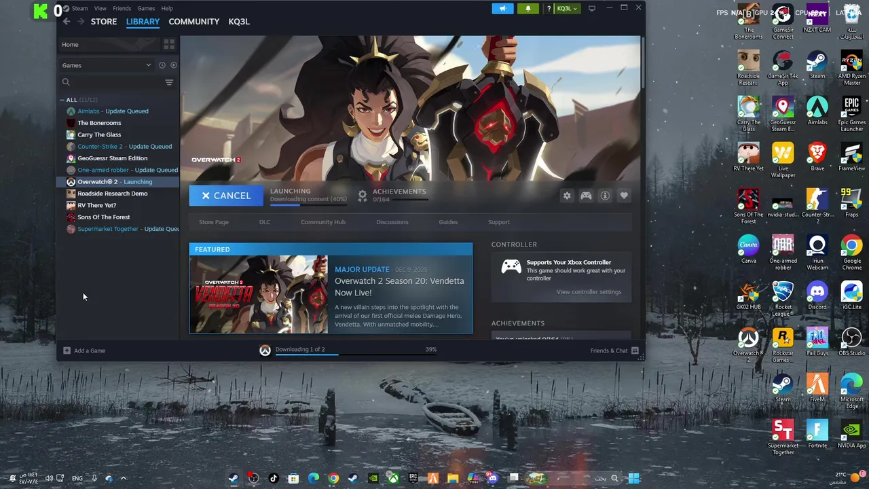
Task: Select One-armed robber in library
Action: click(x=118, y=170)
